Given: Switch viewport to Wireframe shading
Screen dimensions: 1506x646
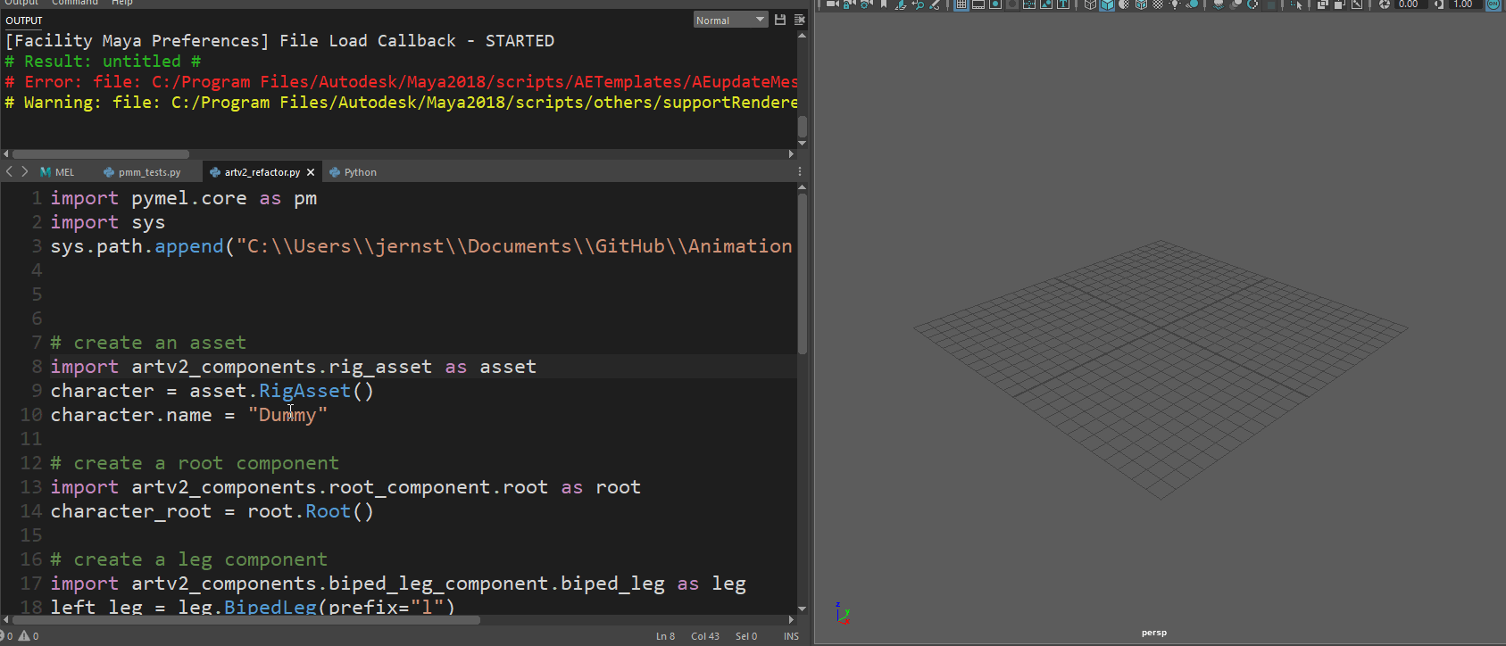Looking at the screenshot, I should [x=1090, y=4].
